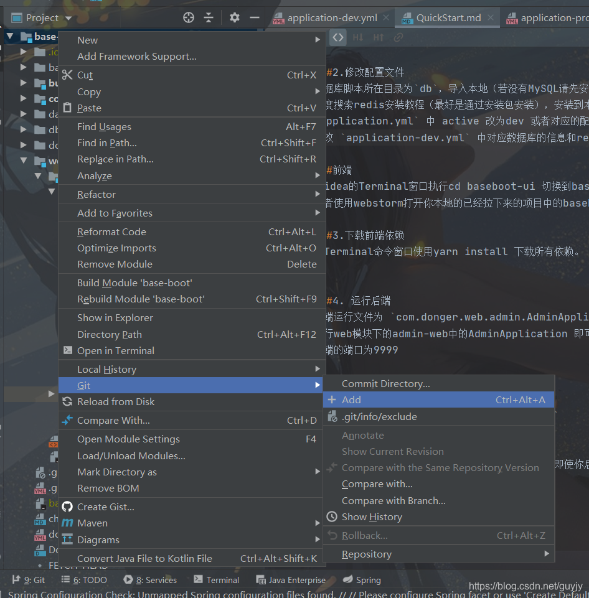The height and width of the screenshot is (598, 589).
Task: Click the collapse all icon in Project panel
Action: 209,17
